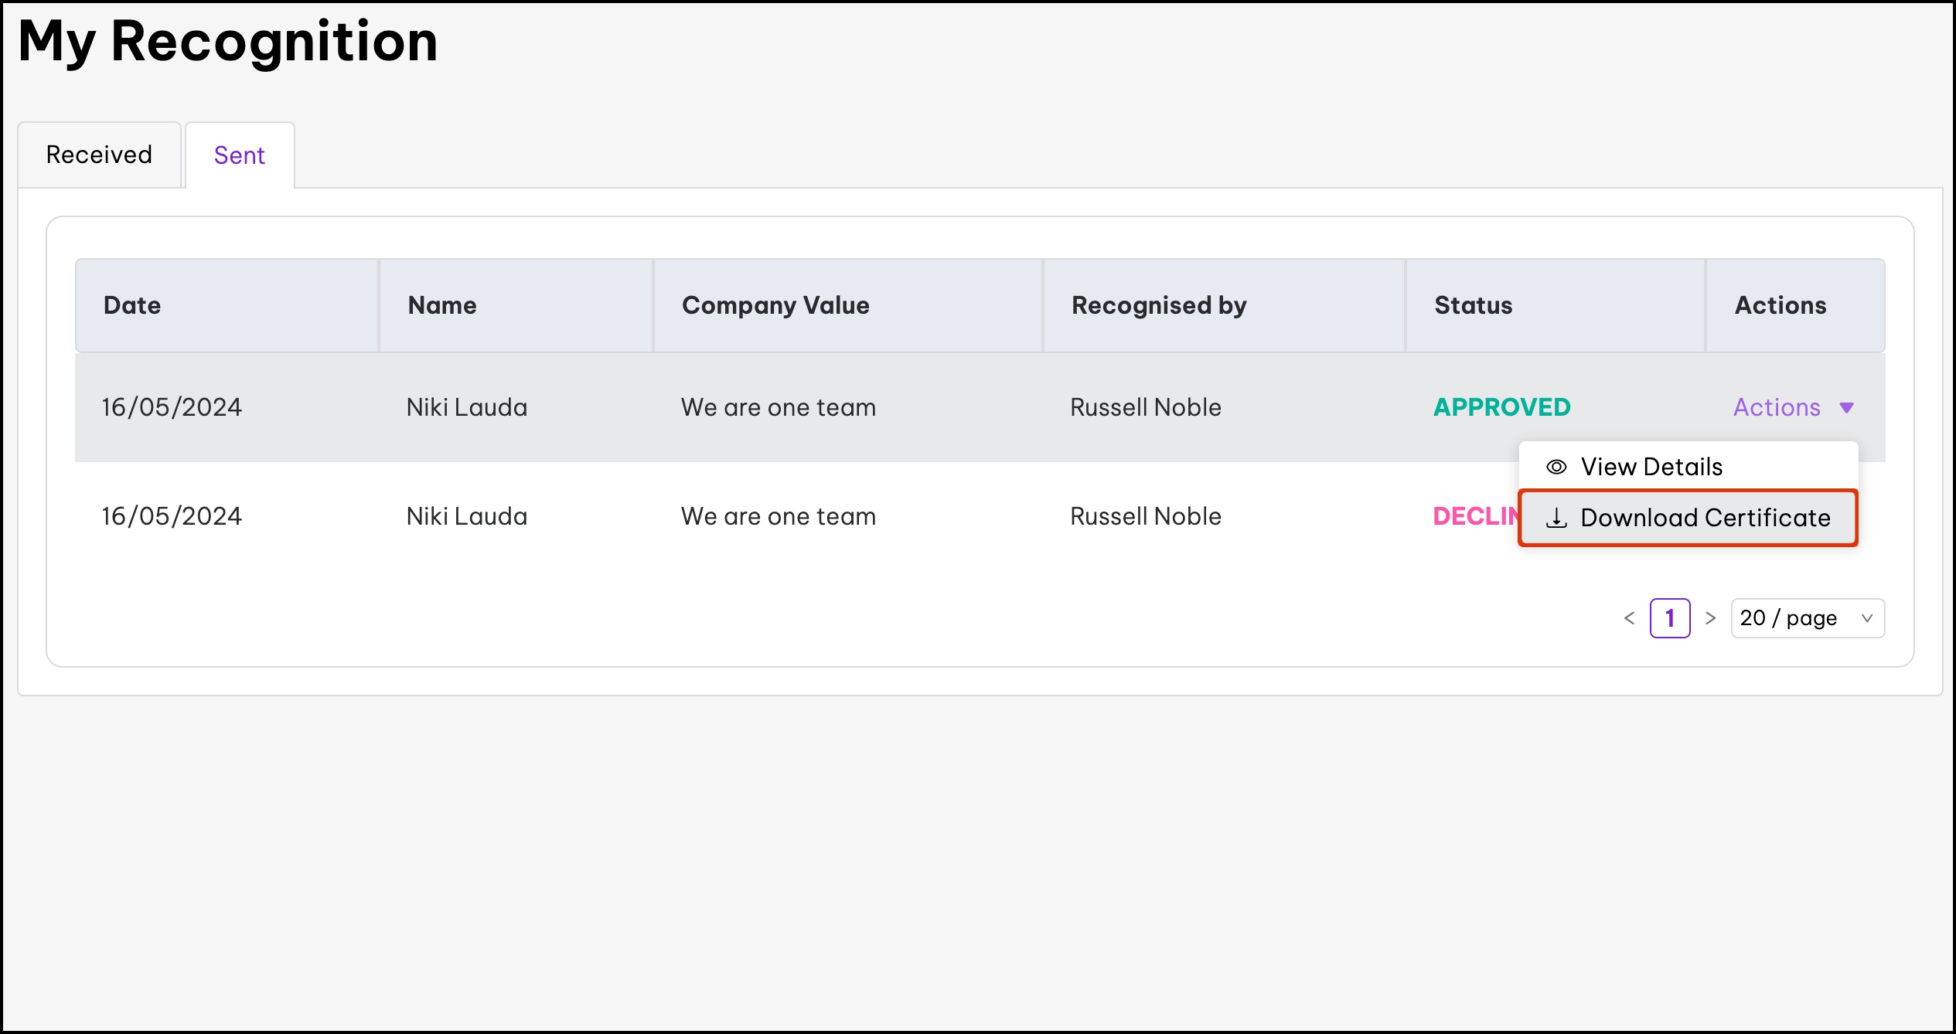Select the Sent tab
The width and height of the screenshot is (1956, 1034).
pos(240,155)
